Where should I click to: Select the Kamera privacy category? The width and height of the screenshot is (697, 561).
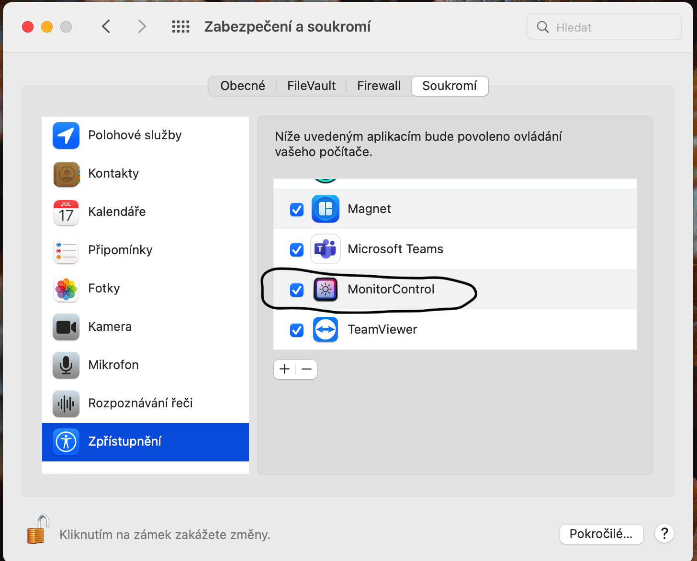[110, 326]
